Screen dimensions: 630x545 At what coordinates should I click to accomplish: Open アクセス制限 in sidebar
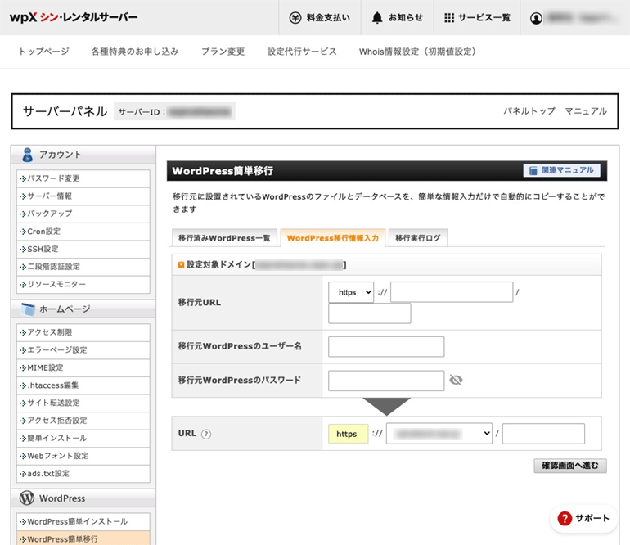pyautogui.click(x=83, y=332)
